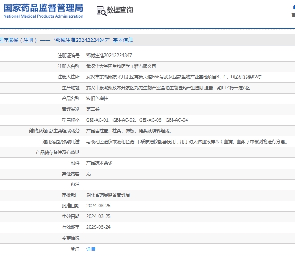Click the 生效日期 label
295x259 pixels.
(71, 217)
